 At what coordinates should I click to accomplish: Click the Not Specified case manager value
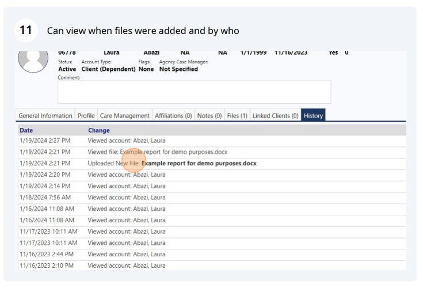coord(178,69)
